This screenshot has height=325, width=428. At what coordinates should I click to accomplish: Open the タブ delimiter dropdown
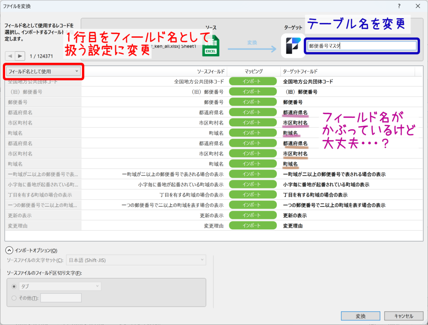(x=61, y=286)
